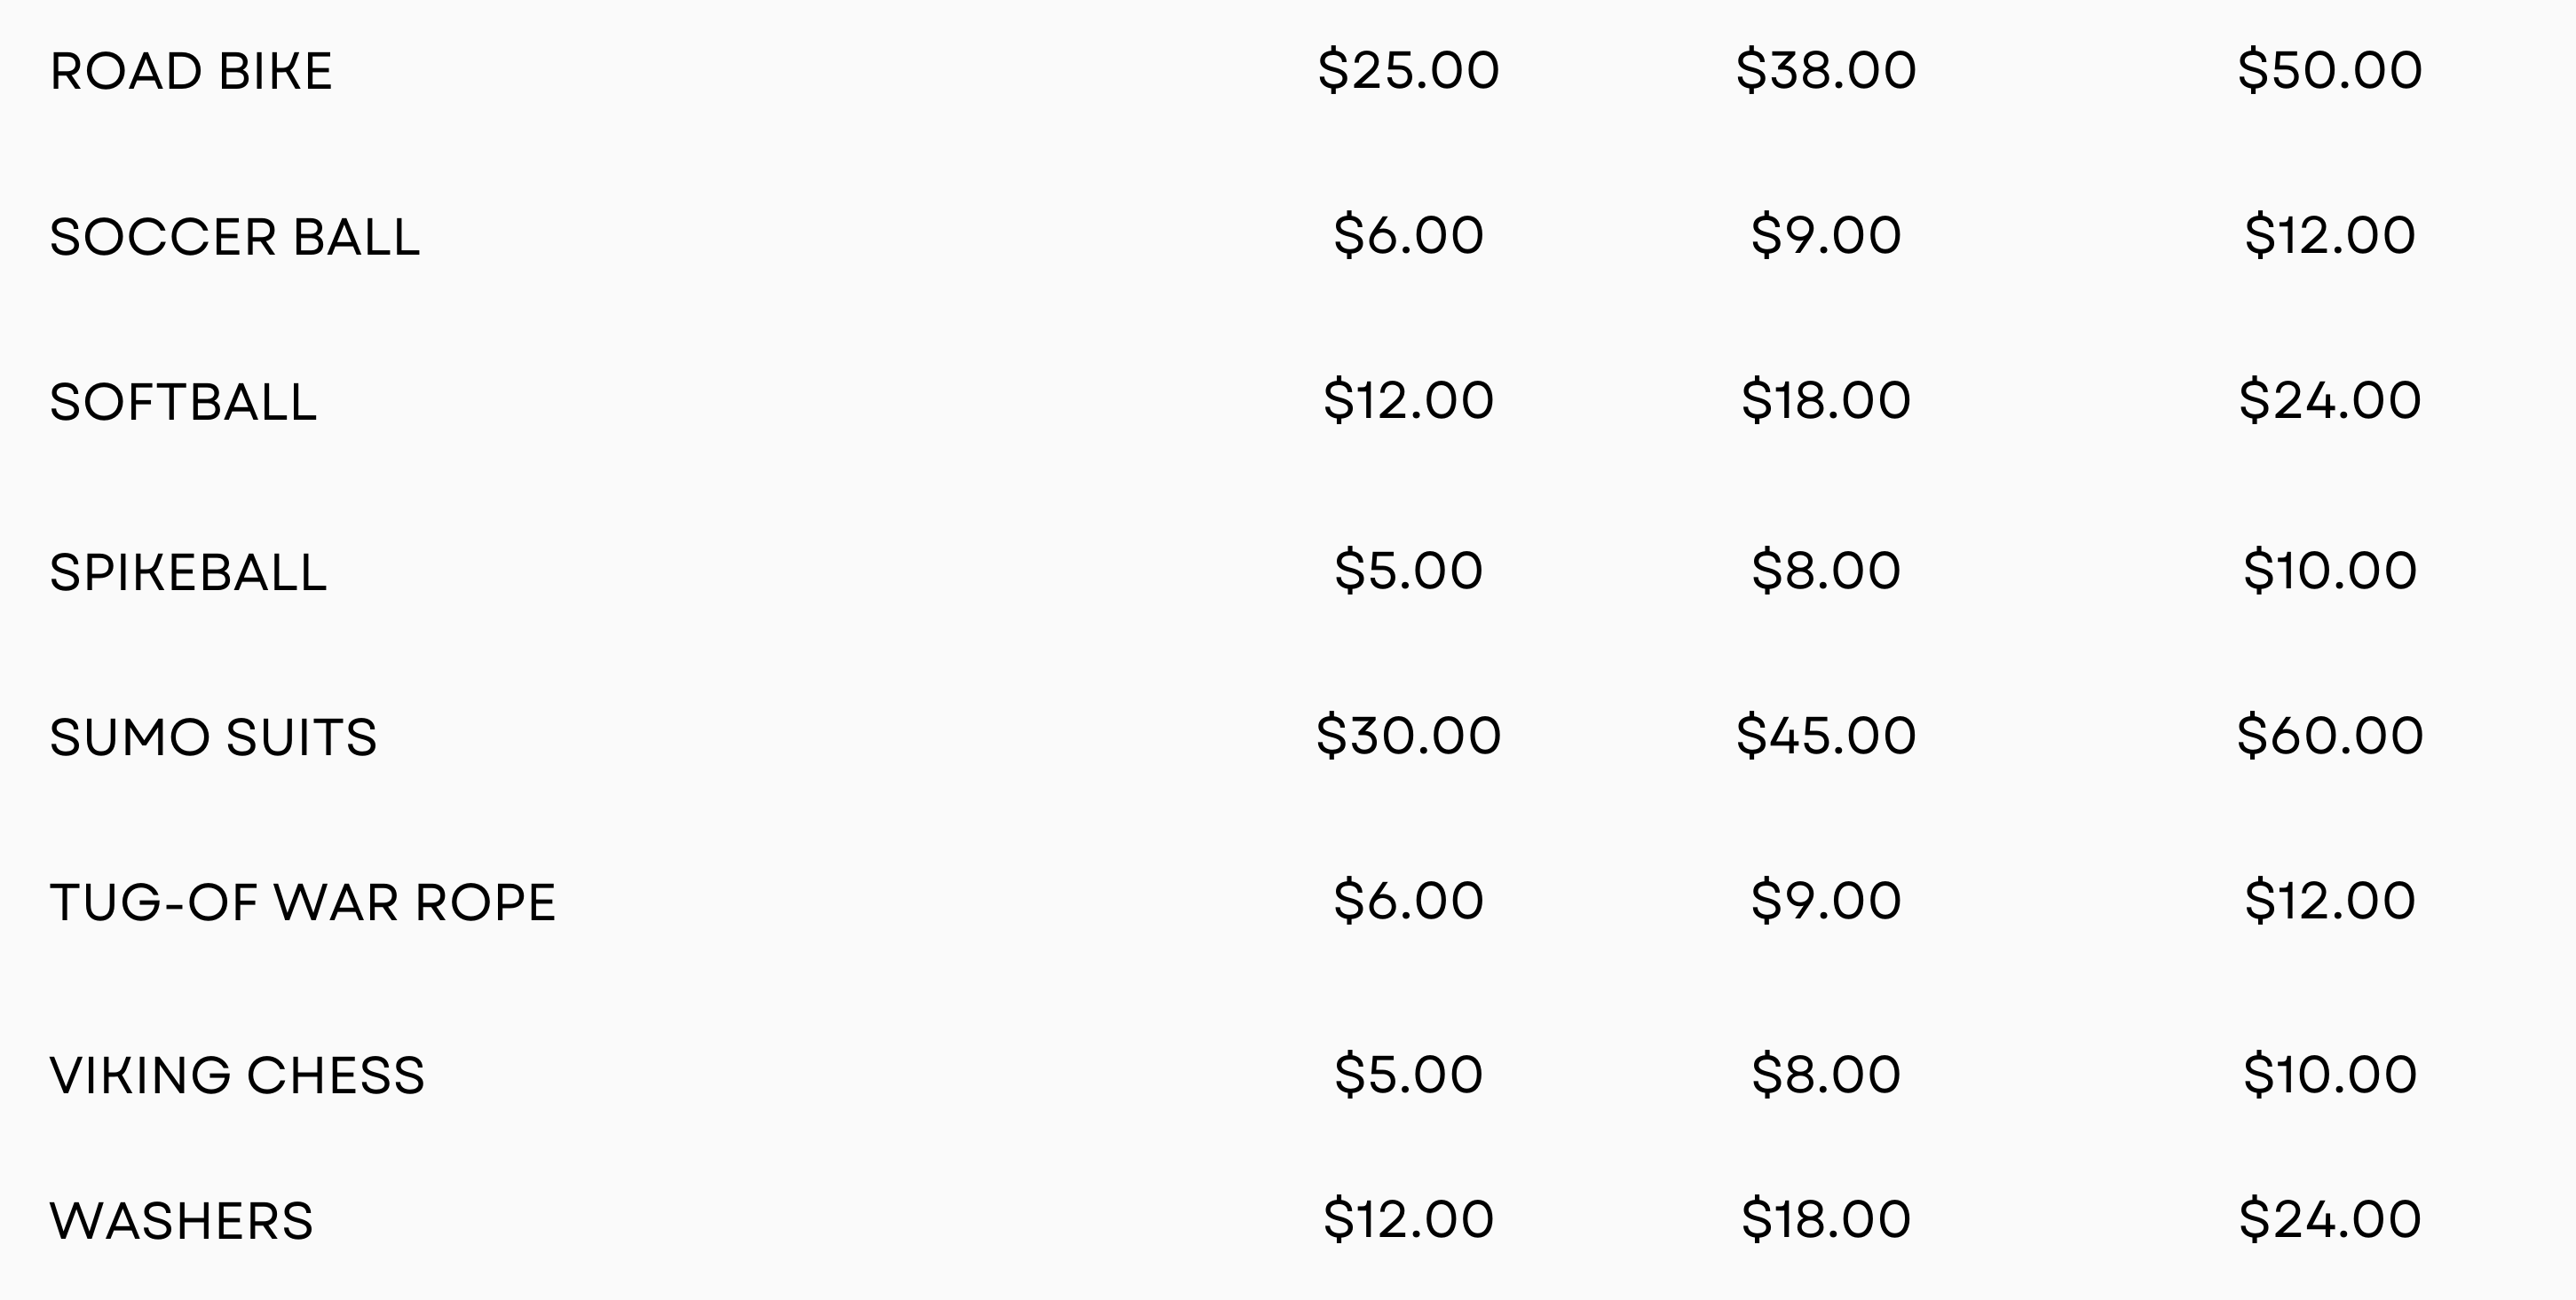
Task: Click the $60.00 Sumo Suits price
Action: click(x=2329, y=735)
